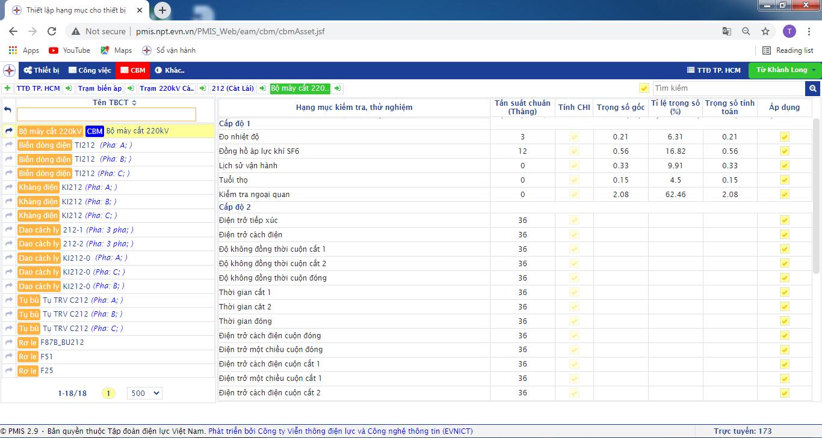Viewport: 822px width, 438px height.
Task: Toggle the checkbox next to search box
Action: click(644, 88)
